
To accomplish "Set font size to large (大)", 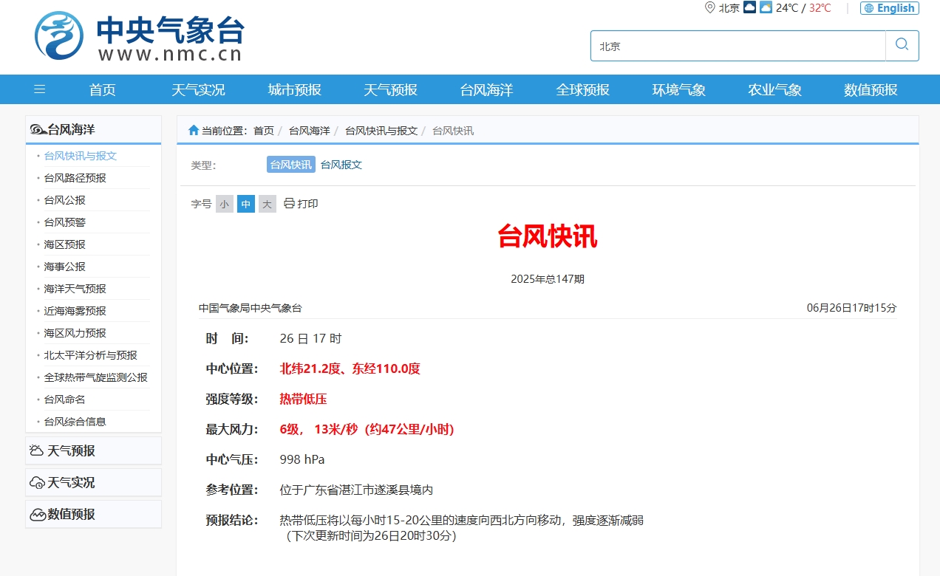I will point(267,204).
